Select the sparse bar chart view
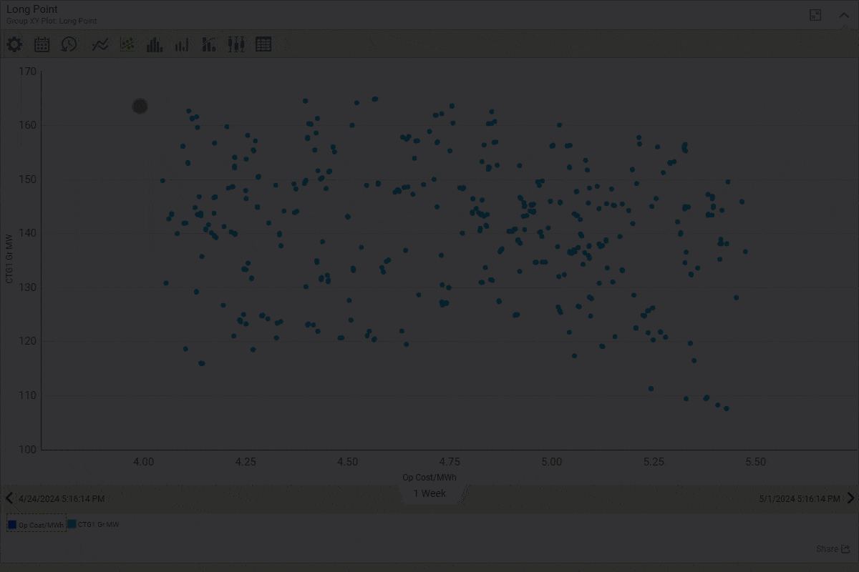This screenshot has height=572, width=859. [182, 44]
